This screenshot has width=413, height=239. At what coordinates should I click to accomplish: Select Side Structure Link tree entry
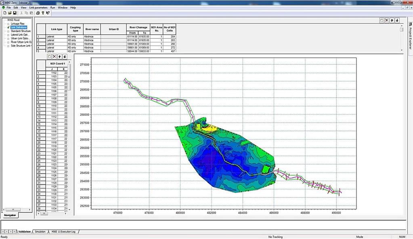(x=21, y=46)
